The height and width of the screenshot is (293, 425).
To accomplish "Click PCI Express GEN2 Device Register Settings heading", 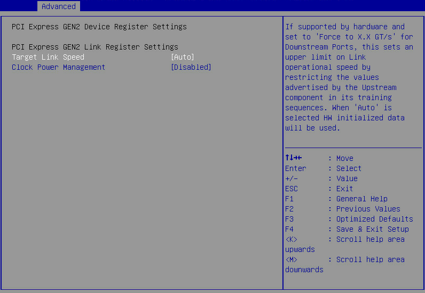I will (99, 27).
